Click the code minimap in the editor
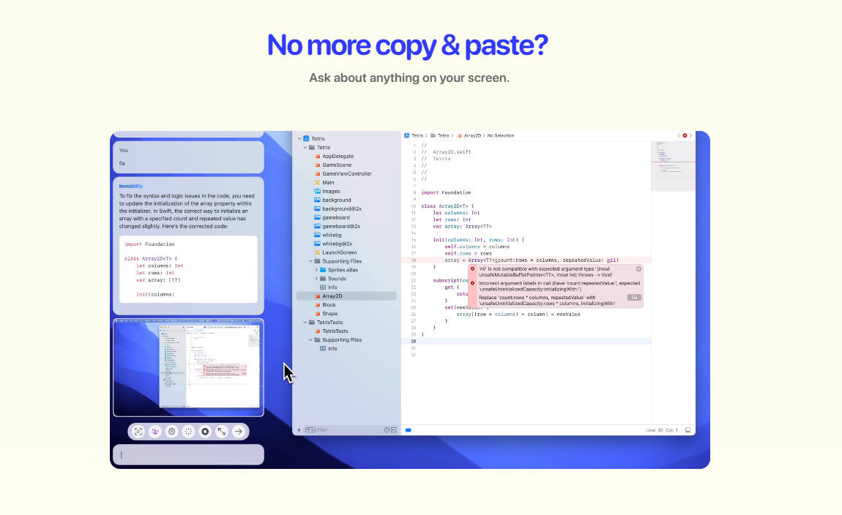842x515 pixels. tap(672, 165)
